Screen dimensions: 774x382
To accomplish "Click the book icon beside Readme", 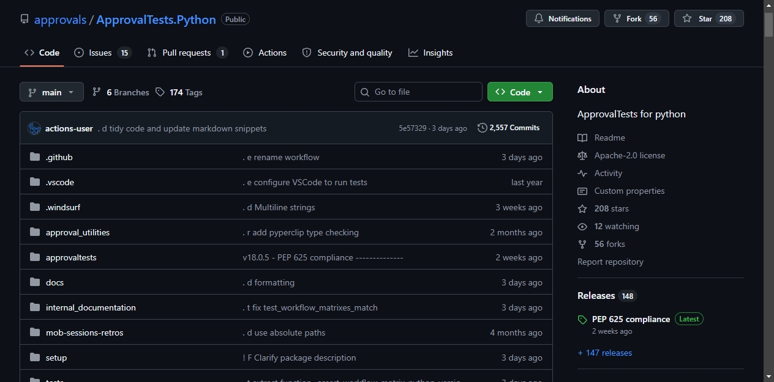I will (582, 138).
